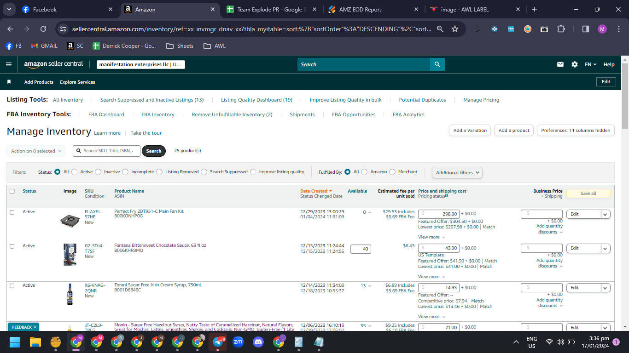Select the Active status radio filter
This screenshot has width=629, height=353.
click(x=75, y=172)
